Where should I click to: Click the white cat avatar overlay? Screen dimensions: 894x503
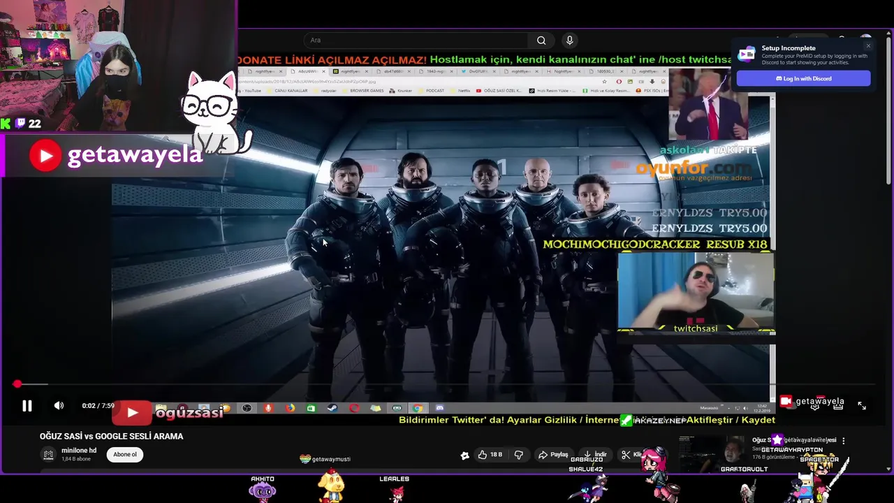215,112
